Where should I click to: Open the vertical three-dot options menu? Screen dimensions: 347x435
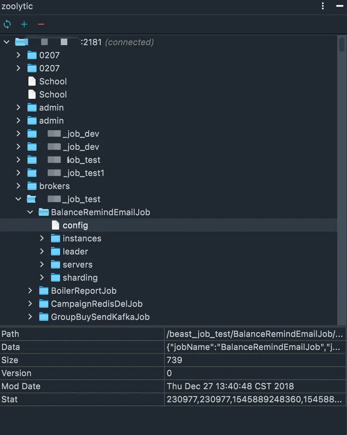(x=323, y=6)
